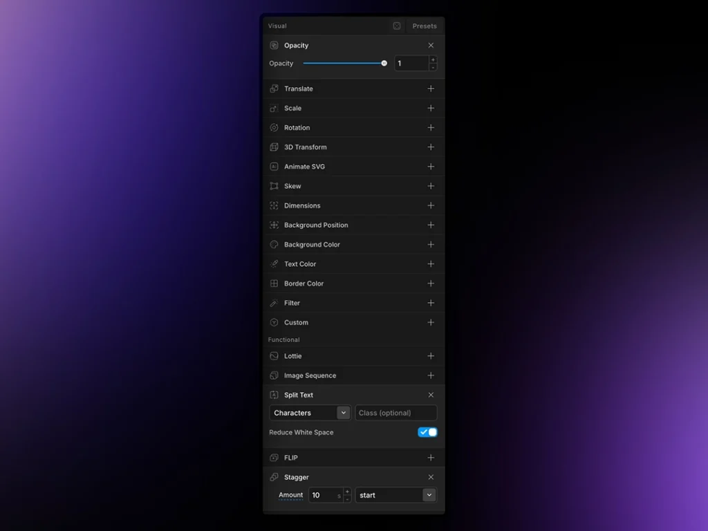Viewport: 708px width, 531px height.
Task: Click the Opacity slider handle
Action: tap(384, 64)
